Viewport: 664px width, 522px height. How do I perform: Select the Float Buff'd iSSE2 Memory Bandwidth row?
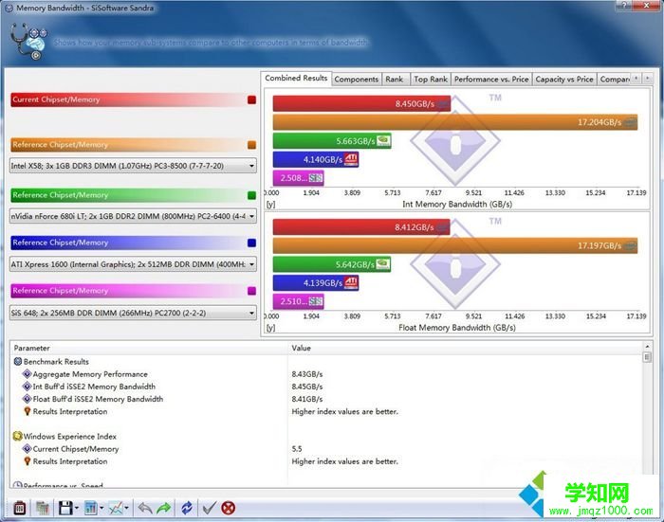pos(326,399)
